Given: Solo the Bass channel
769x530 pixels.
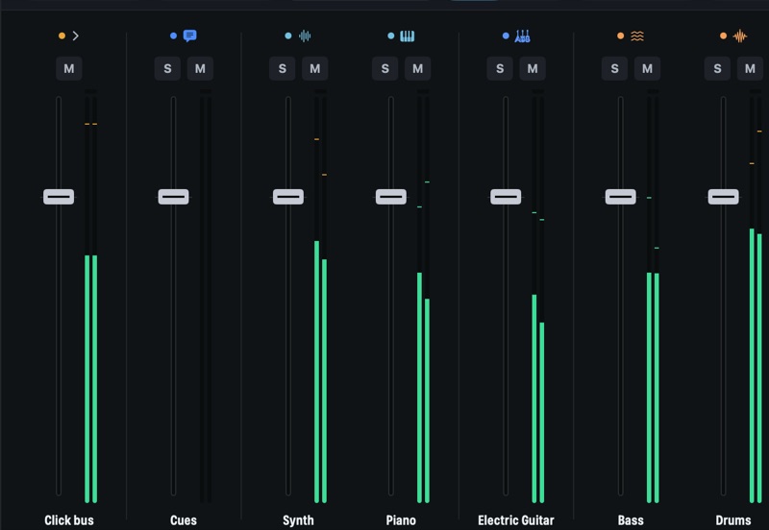Looking at the screenshot, I should pyautogui.click(x=614, y=68).
